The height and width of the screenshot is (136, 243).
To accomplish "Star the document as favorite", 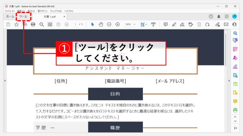I will pyautogui.click(x=16, y=24).
